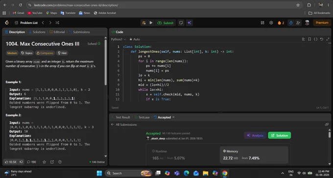333x178 pixels.
Task: Switch to the Solutions tab
Action: [x=37, y=32]
